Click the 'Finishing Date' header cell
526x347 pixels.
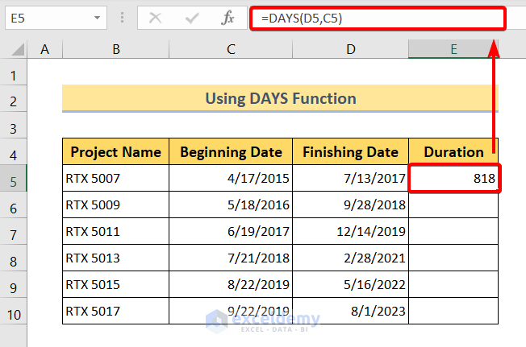(x=351, y=152)
